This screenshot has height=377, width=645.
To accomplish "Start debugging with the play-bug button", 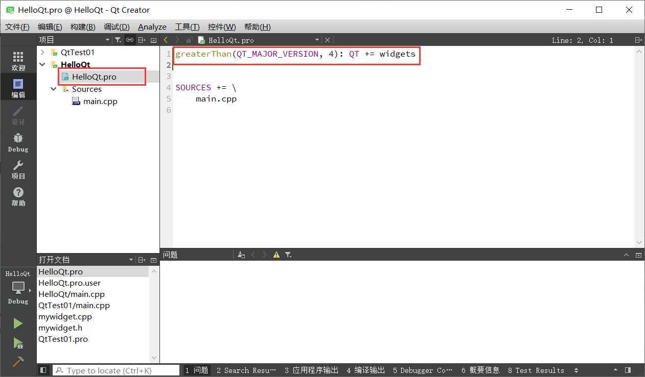I will click(x=18, y=343).
